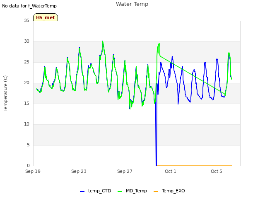The height and width of the screenshot is (199, 265).
Task: Click the Sep 27 x-axis label
Action: tap(125, 171)
